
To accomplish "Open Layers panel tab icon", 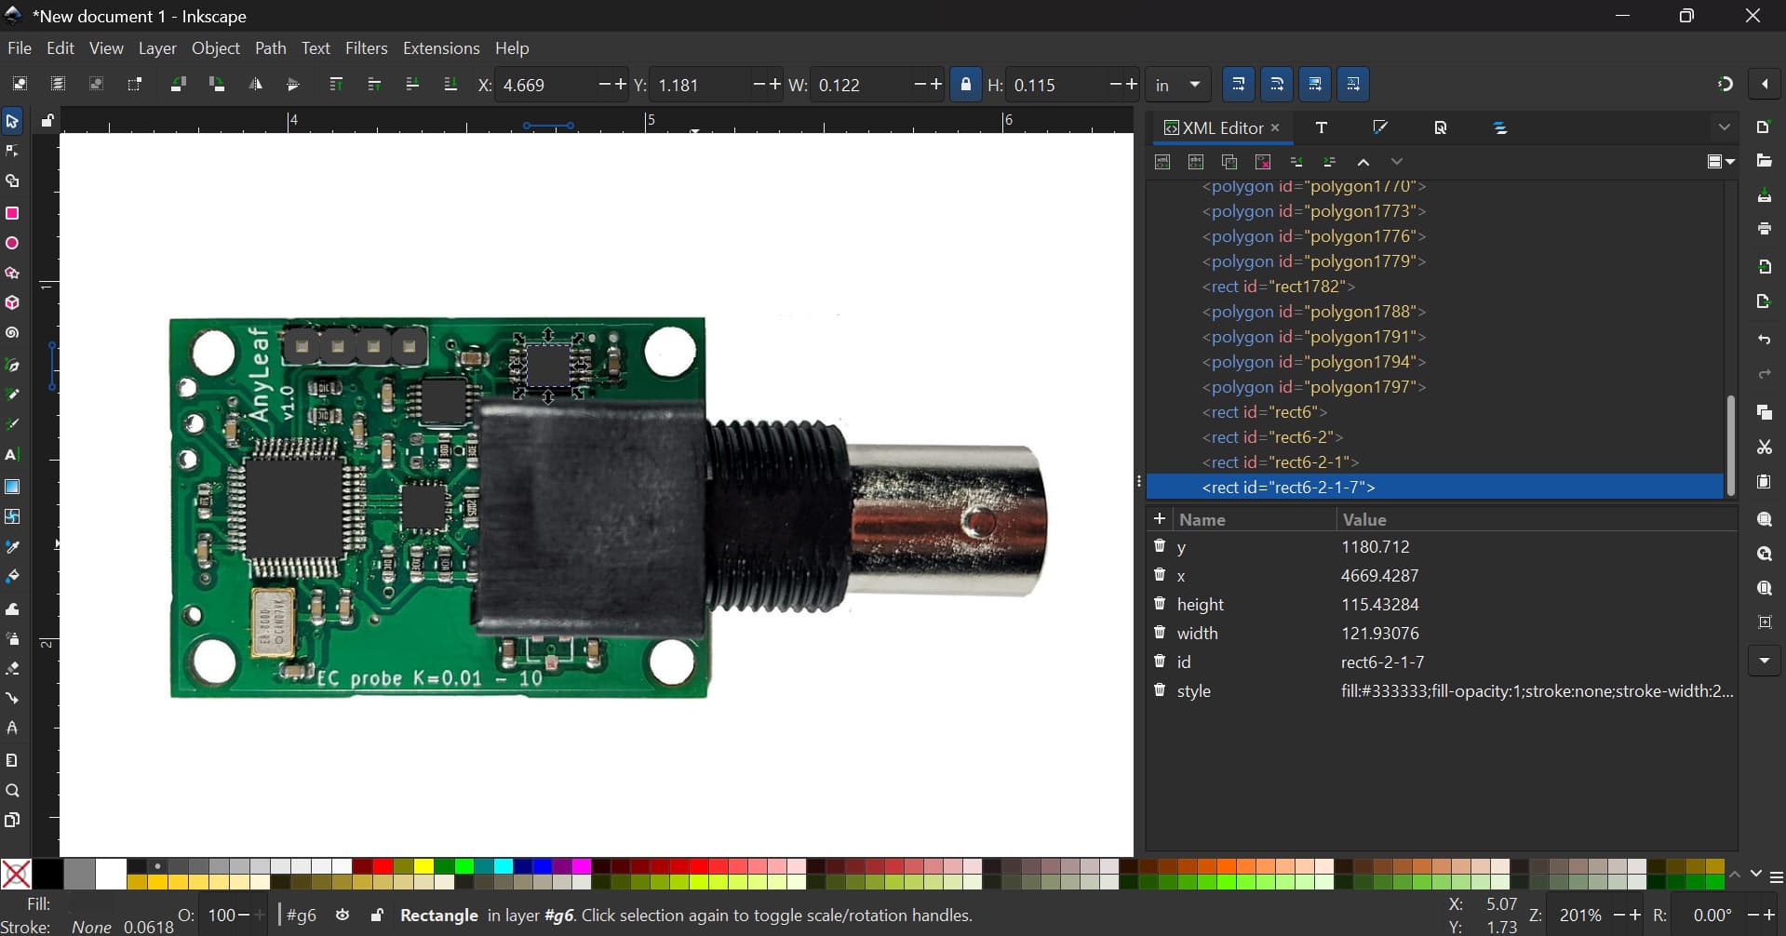I will (1500, 127).
